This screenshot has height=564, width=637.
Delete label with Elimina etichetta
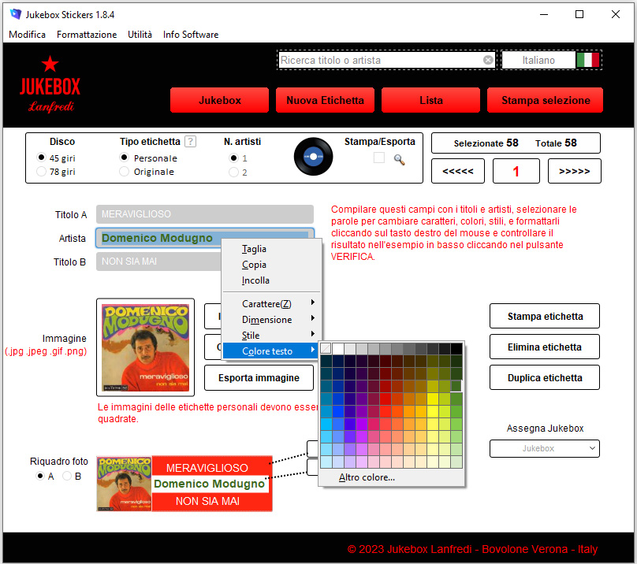click(545, 347)
